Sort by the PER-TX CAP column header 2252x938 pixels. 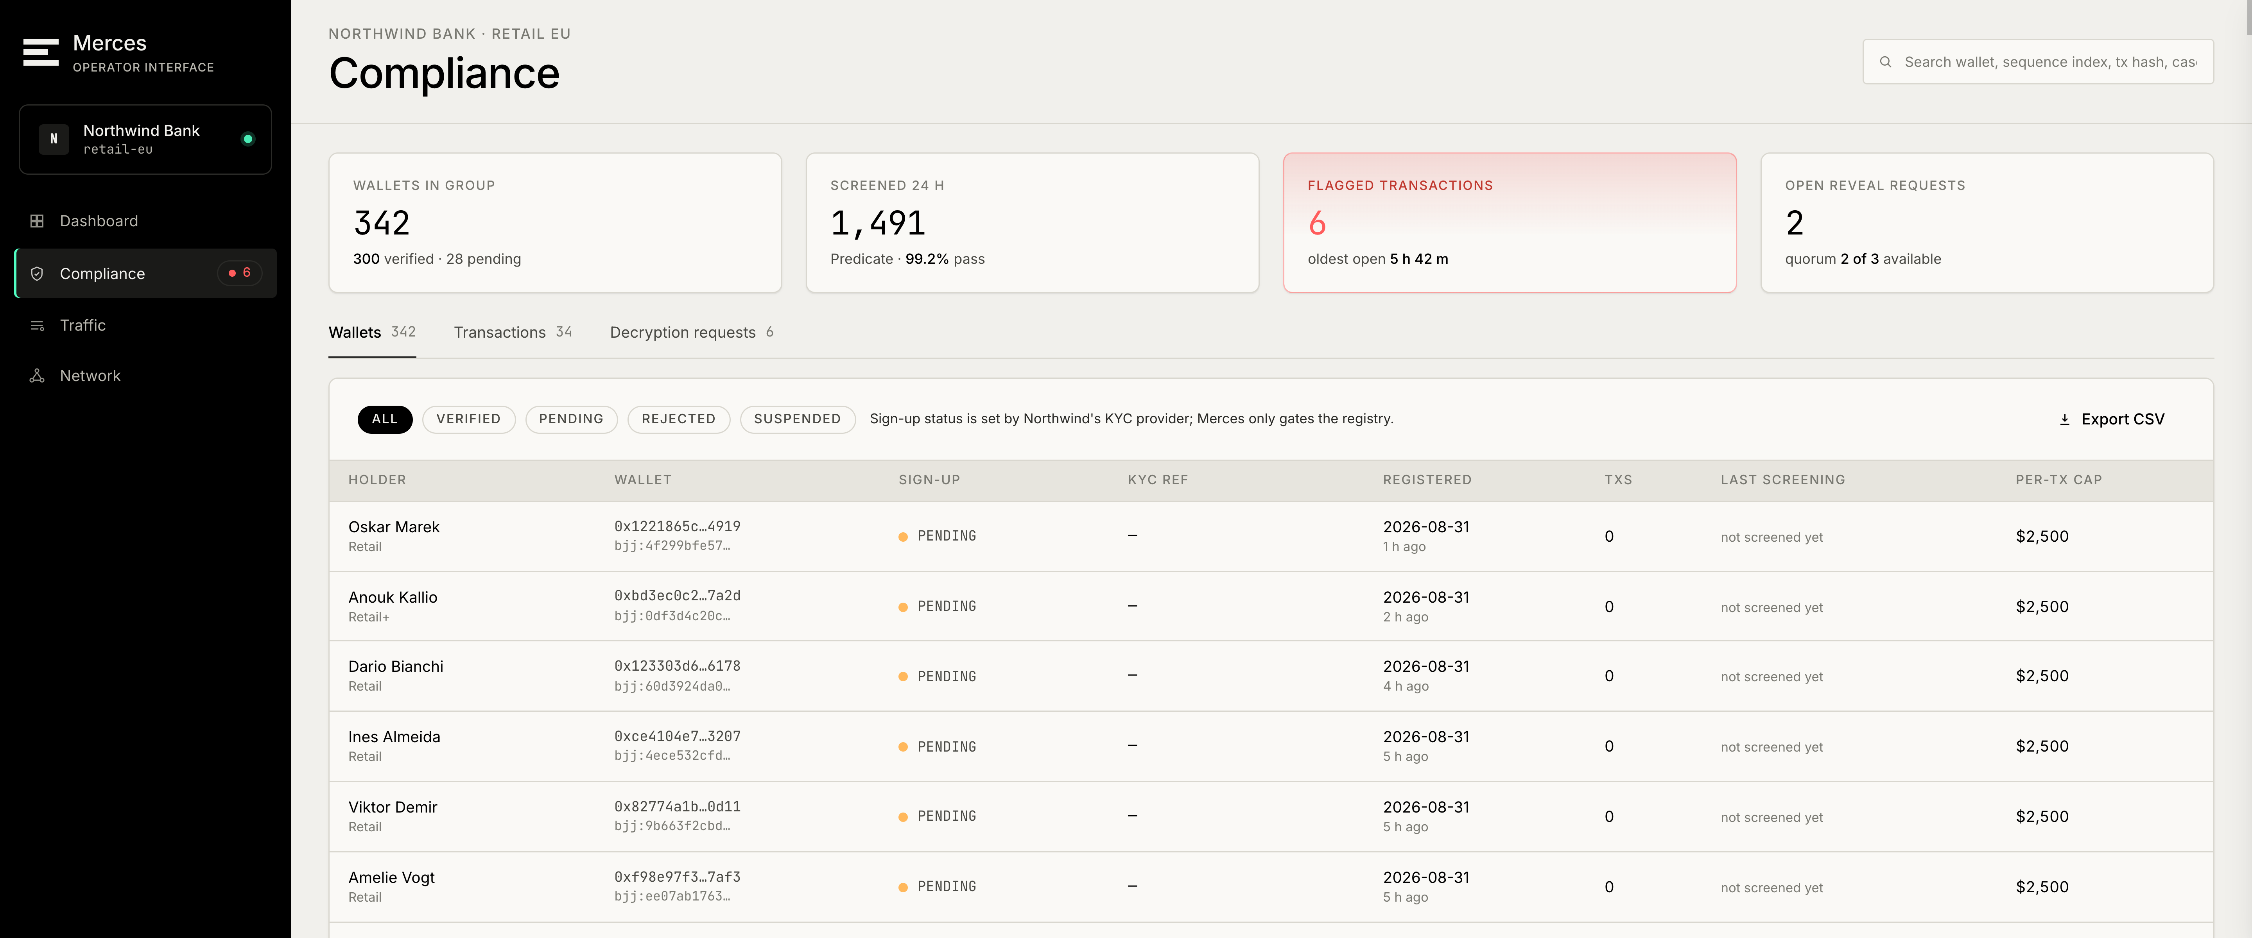(2059, 480)
